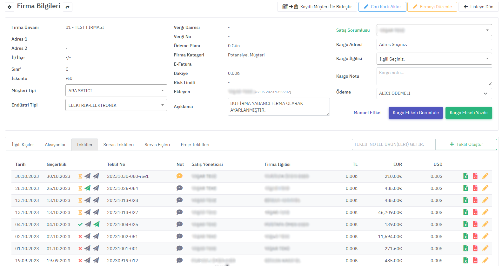This screenshot has height=266, width=502.
Task: Export offer 20231030-050-rev1 to Excel
Action: 465,176
